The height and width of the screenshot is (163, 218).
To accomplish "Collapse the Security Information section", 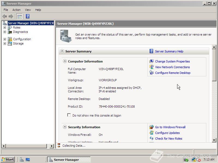I will [65, 127].
